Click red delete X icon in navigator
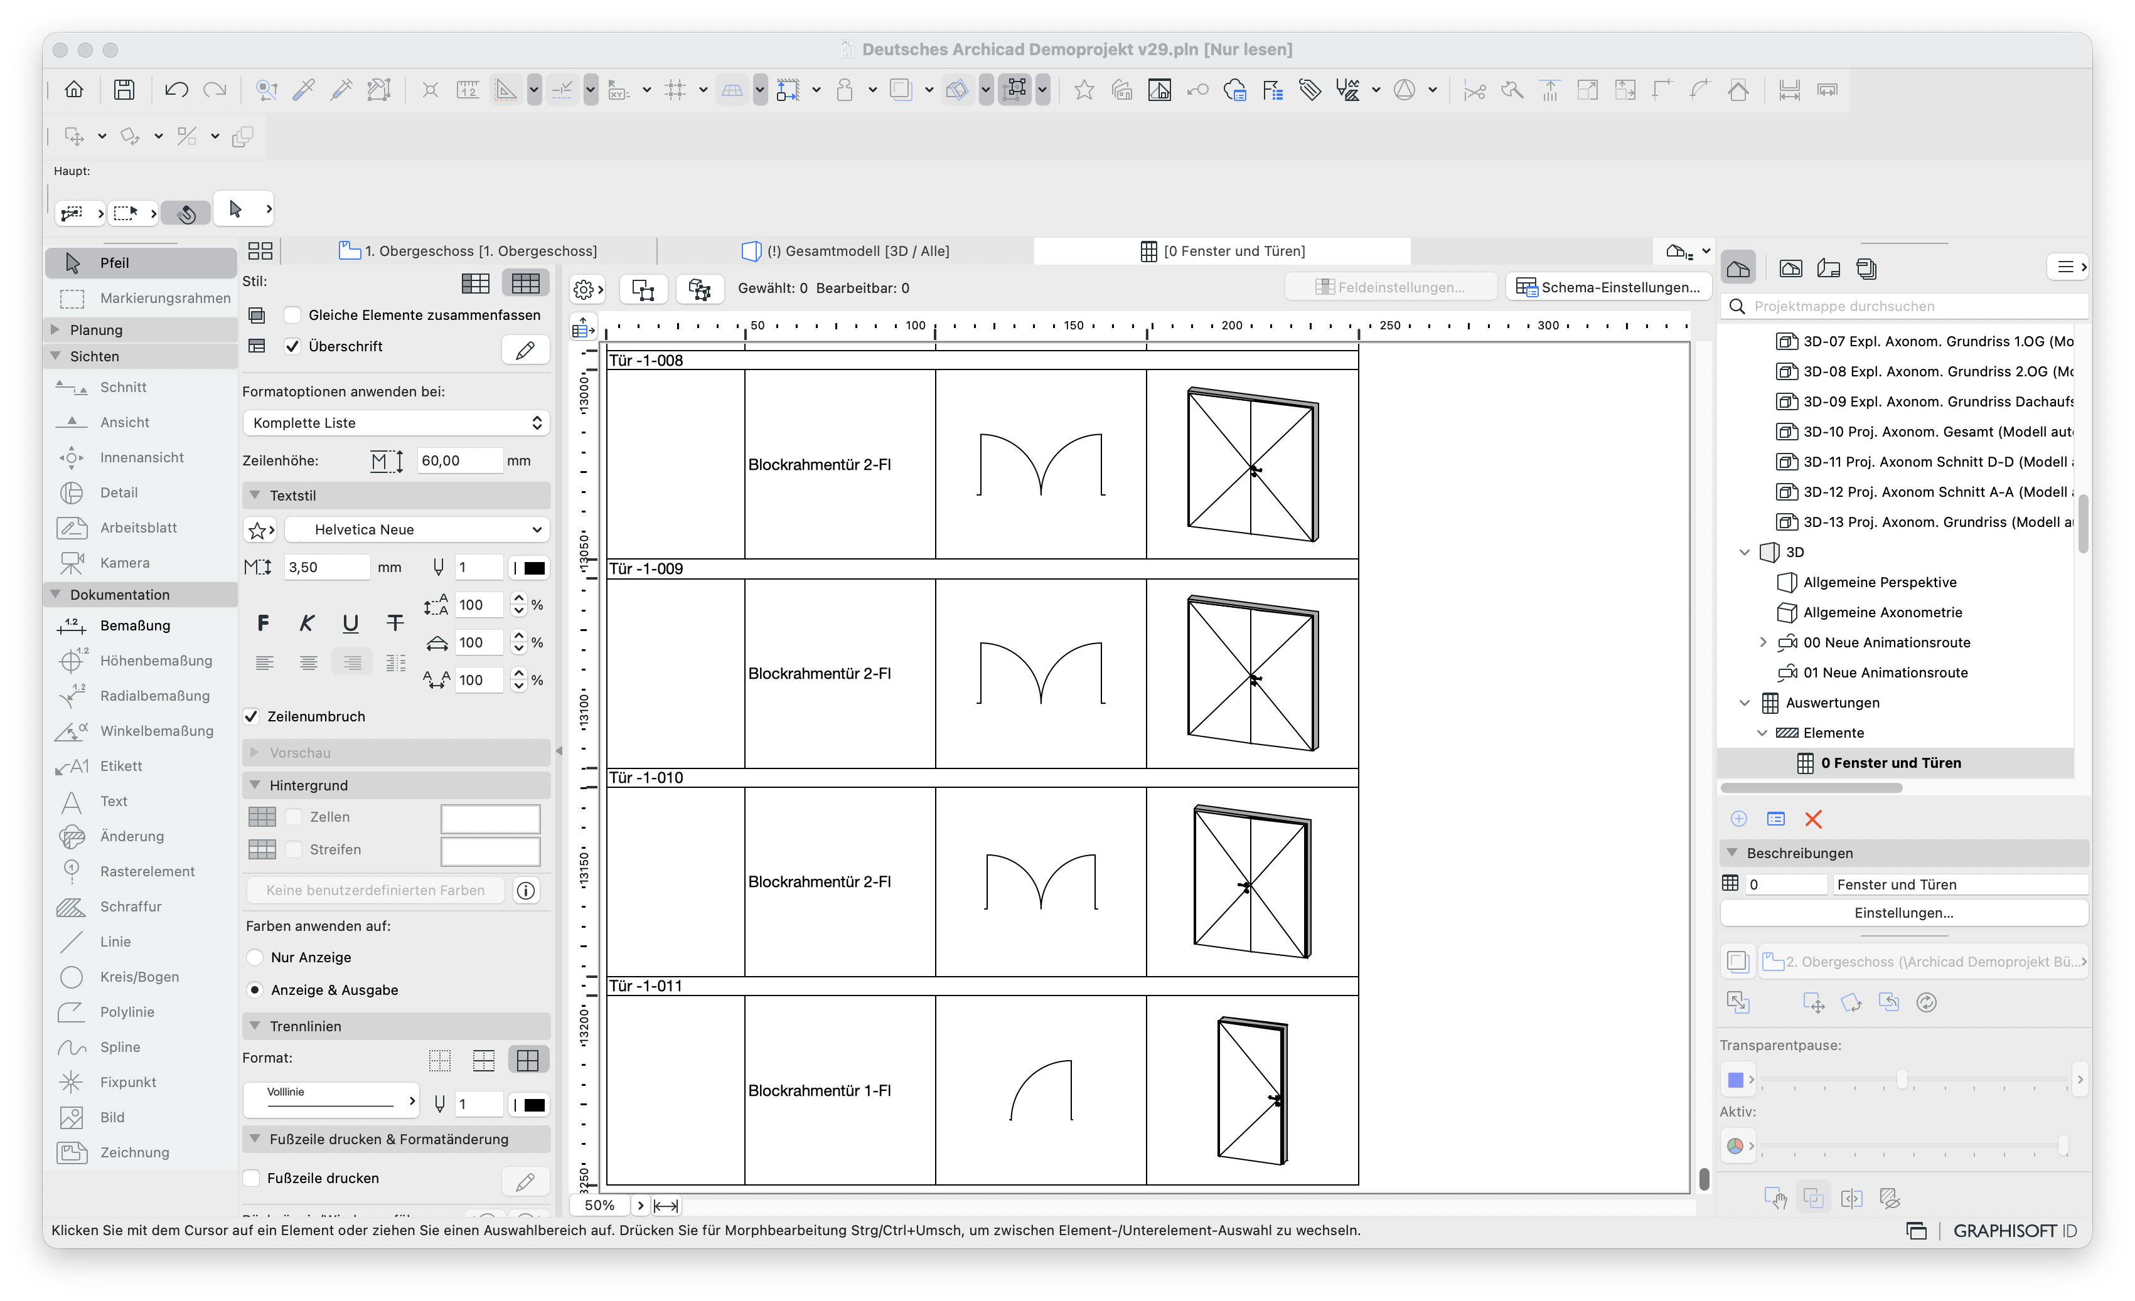This screenshot has width=2135, height=1301. (x=1812, y=819)
